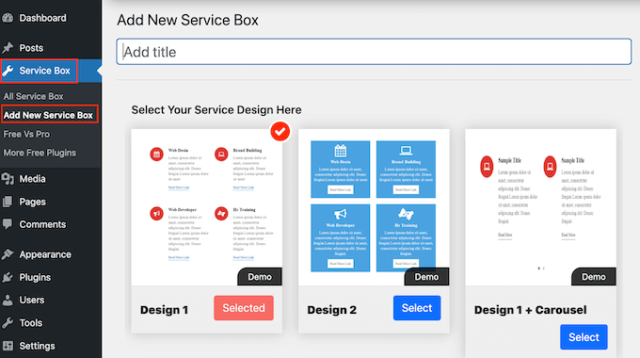Open the Posts menu
Viewport: 640px width, 358px height.
click(x=31, y=48)
